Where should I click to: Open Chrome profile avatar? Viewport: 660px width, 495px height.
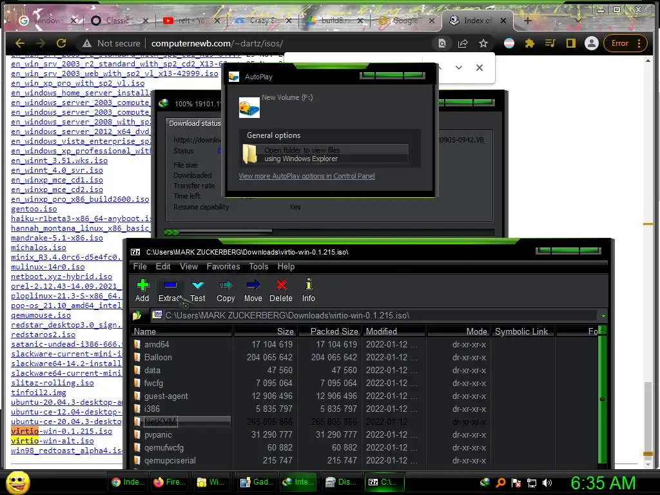point(592,43)
